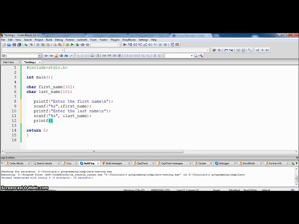Click the Rebuild toolbar icon
299x224 pixels.
coord(82,45)
